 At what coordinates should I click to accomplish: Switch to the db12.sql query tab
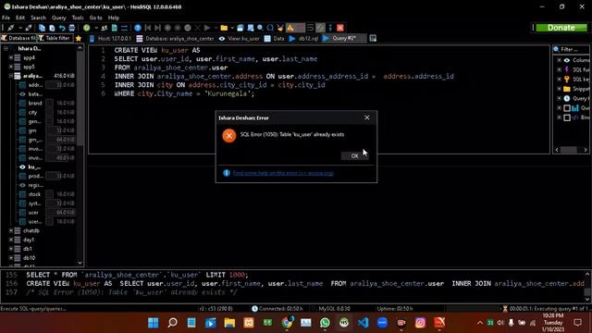click(304, 39)
